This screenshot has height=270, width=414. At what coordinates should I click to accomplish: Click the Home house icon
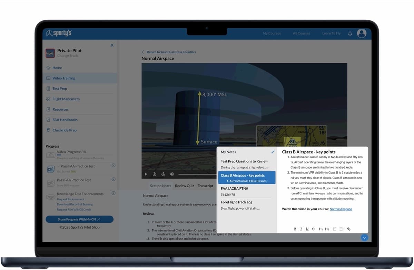click(48, 68)
